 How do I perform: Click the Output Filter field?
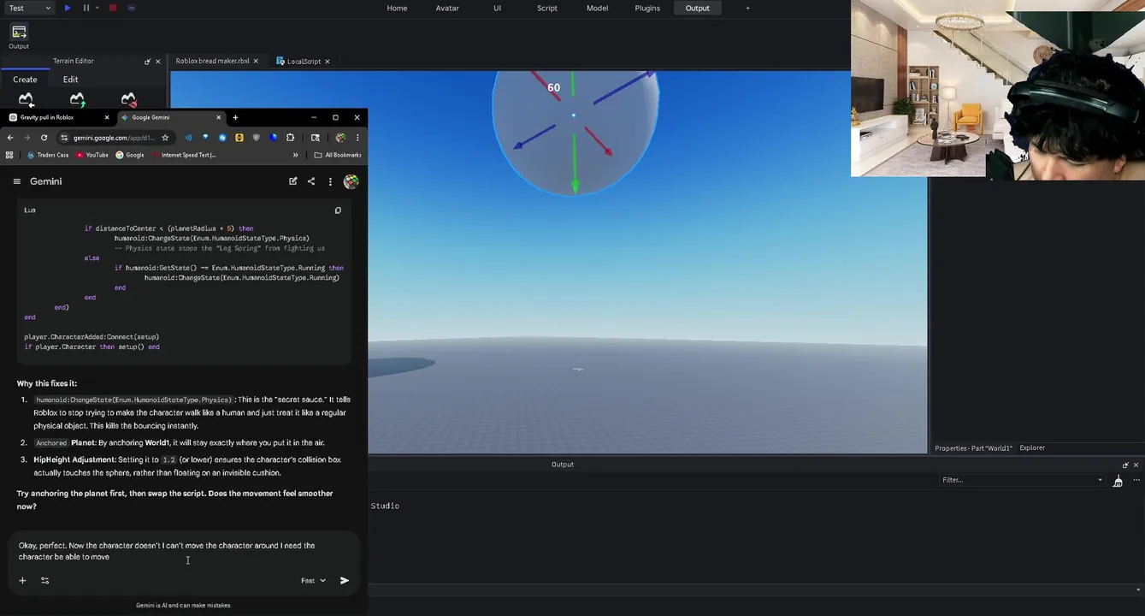[1022, 480]
